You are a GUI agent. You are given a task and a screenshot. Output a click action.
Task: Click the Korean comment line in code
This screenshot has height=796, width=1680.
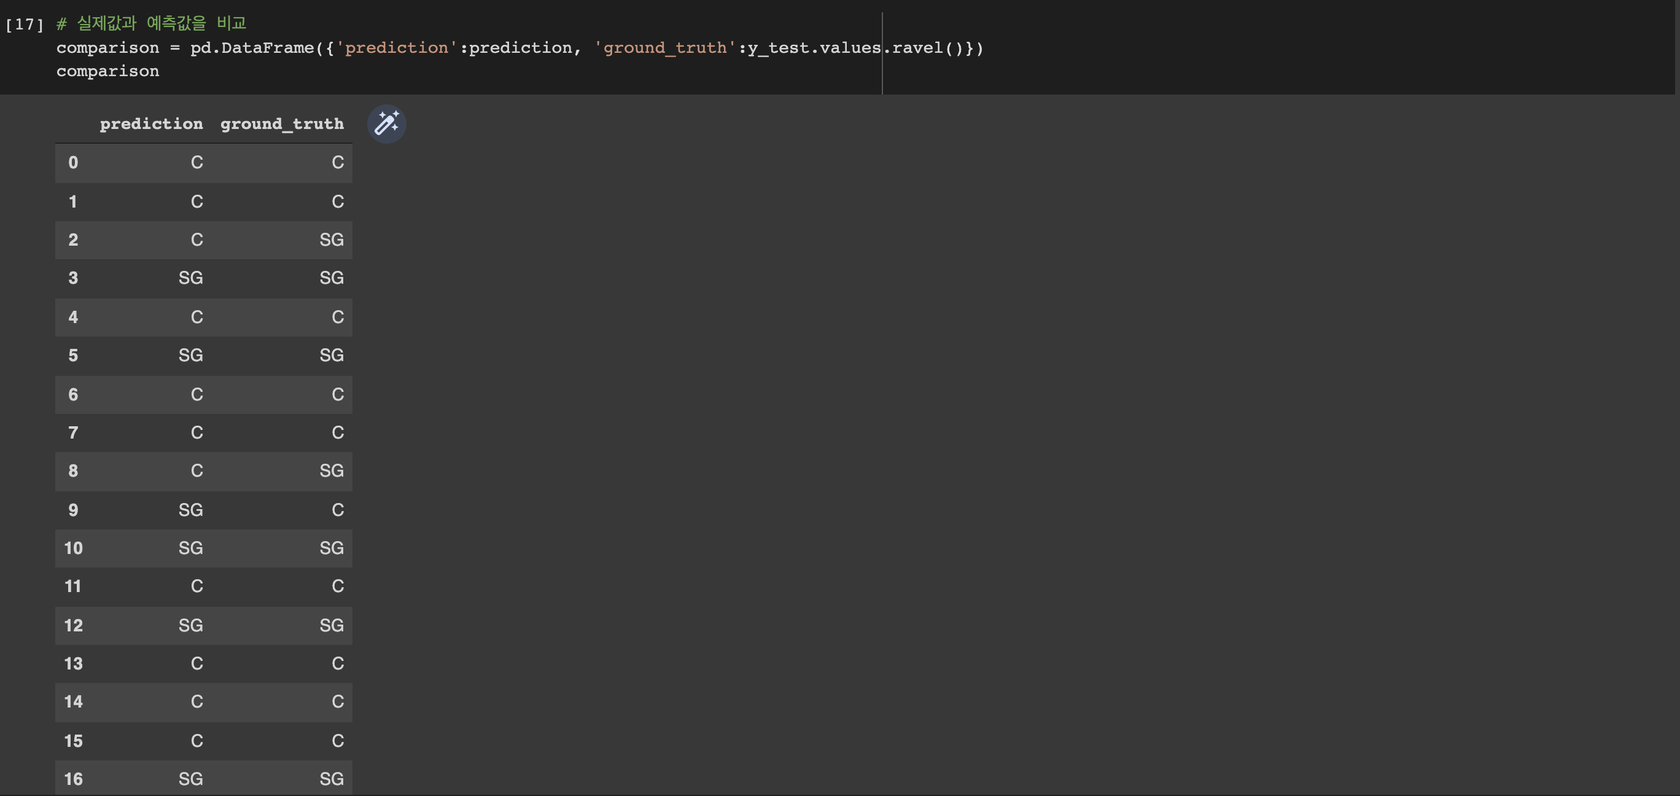pyautogui.click(x=151, y=23)
